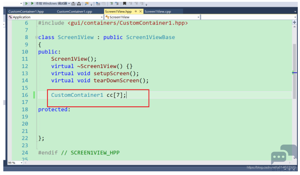Image resolution: width=300 pixels, height=175 pixels.
Task: Click the 本地 Windows 调试器 label
Action: (51, 3)
